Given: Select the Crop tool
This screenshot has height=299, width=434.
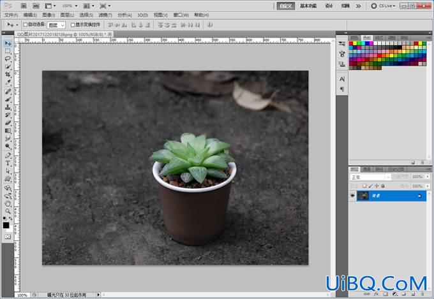Looking at the screenshot, I should 8,75.
